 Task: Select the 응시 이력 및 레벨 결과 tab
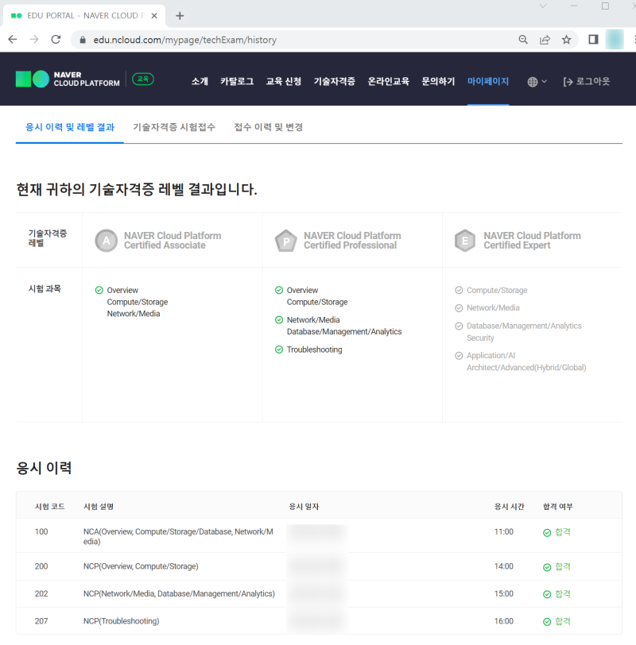pos(70,127)
